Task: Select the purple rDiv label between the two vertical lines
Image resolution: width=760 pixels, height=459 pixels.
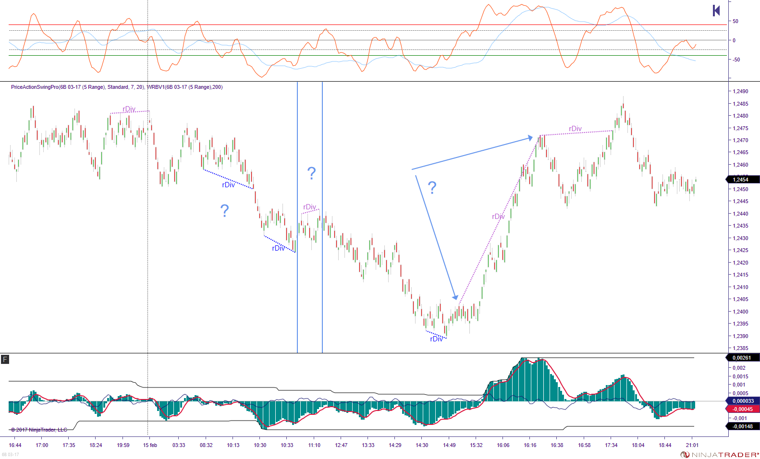Action: pyautogui.click(x=309, y=207)
